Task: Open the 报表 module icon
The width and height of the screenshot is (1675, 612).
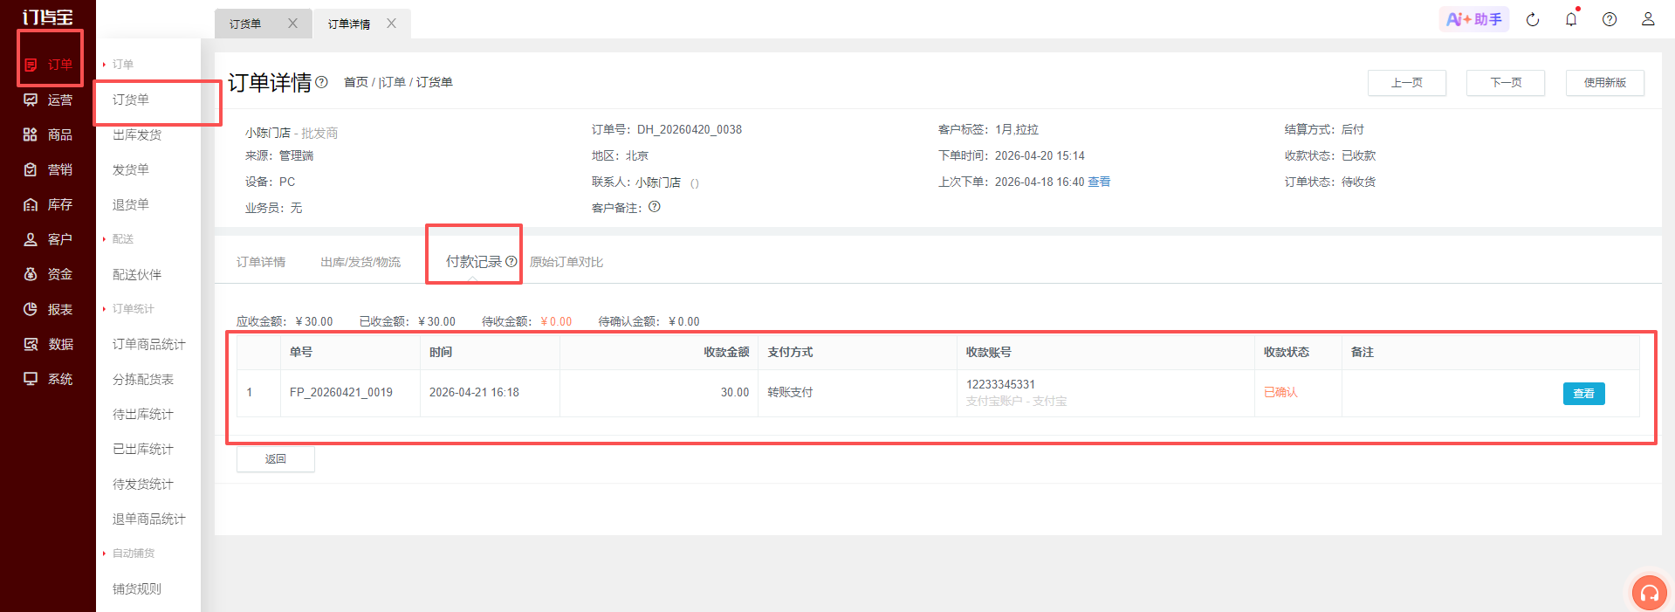Action: pos(31,309)
